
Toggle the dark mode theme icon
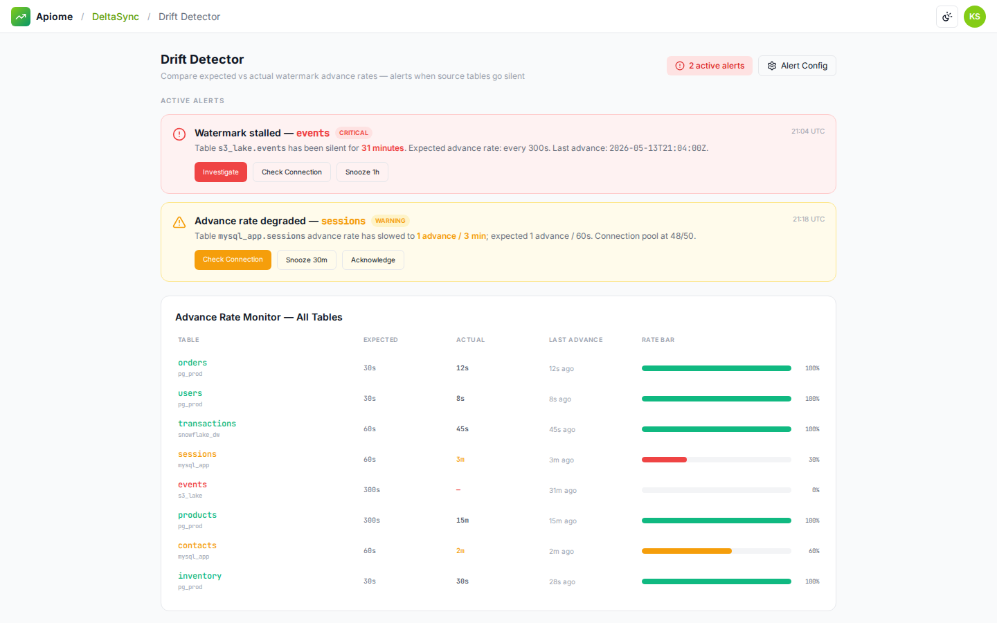[x=947, y=17]
